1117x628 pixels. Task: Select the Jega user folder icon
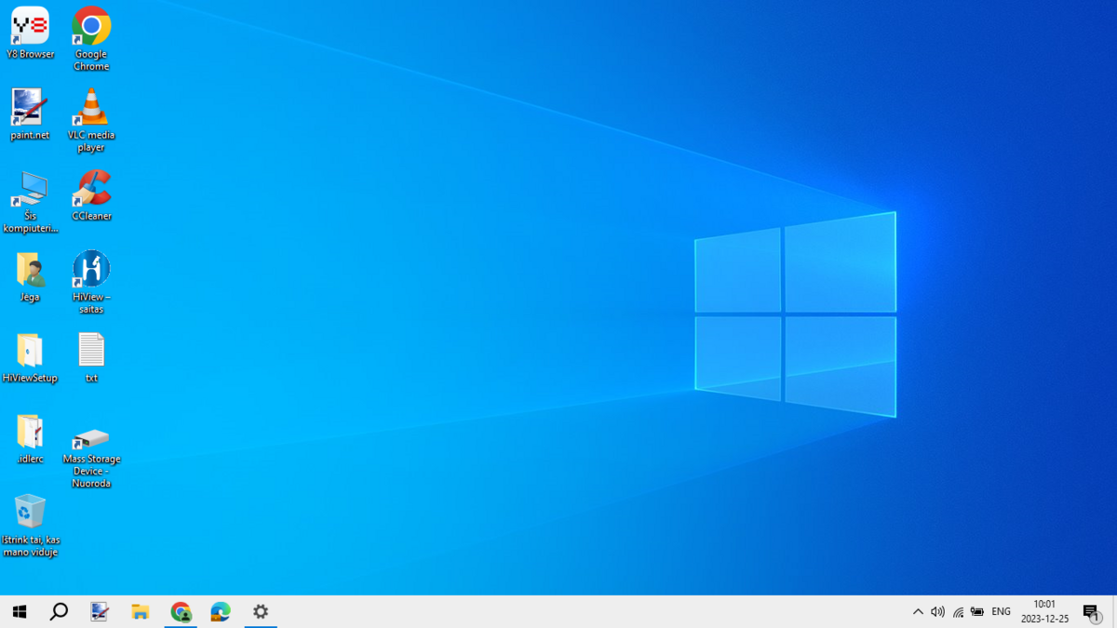click(x=30, y=271)
